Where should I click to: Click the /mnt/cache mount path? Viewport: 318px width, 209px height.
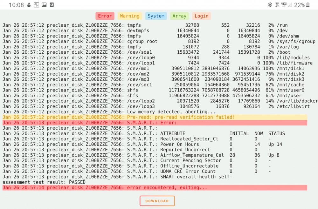(290, 85)
